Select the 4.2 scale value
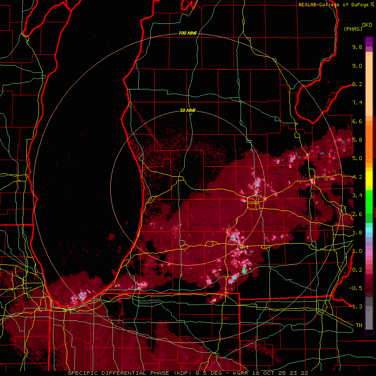The image size is (376, 376). pyautogui.click(x=357, y=177)
